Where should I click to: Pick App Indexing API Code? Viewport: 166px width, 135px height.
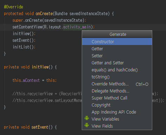click(117, 112)
